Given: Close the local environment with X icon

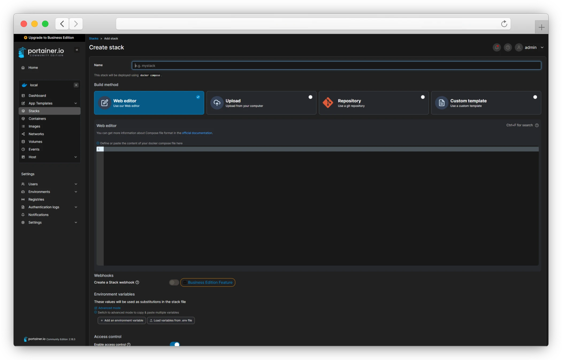Looking at the screenshot, I should (76, 85).
